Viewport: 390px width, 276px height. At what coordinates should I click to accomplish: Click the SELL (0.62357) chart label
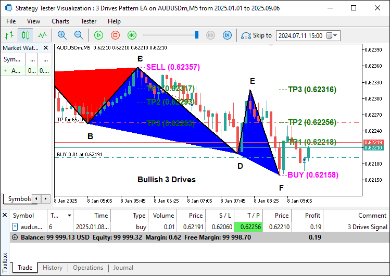pos(173,67)
